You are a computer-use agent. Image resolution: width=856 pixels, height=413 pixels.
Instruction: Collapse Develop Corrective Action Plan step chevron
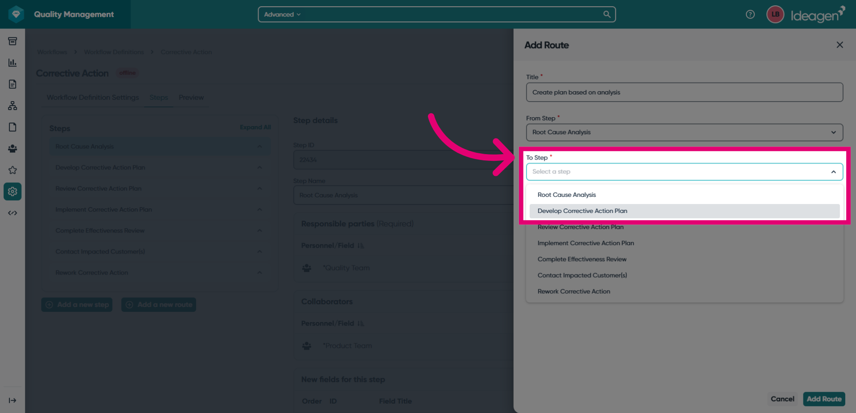(259, 168)
